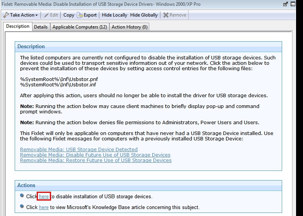The height and width of the screenshot is (216, 303).
Task: Select the Description tab
Action: coord(18,26)
